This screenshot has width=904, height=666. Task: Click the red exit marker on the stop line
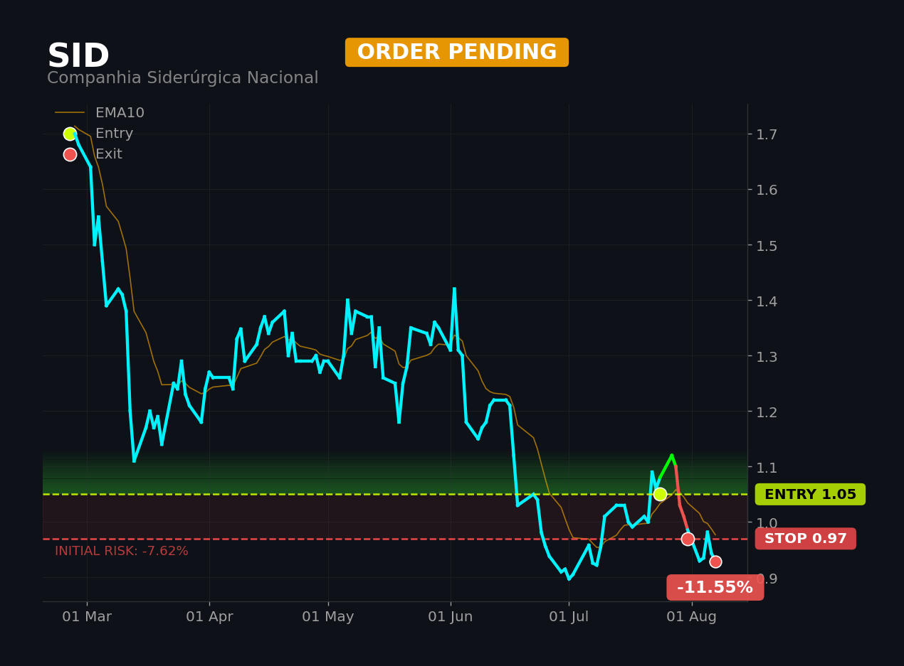tap(688, 539)
